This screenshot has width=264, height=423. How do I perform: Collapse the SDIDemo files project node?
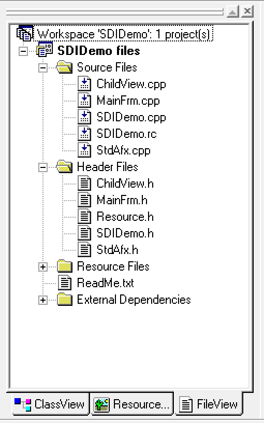(x=23, y=51)
